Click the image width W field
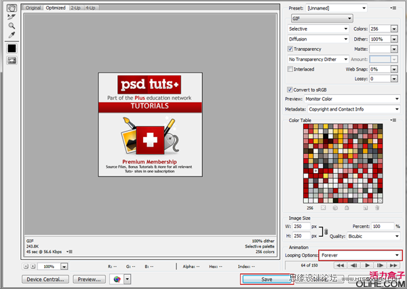 [x=301, y=227]
